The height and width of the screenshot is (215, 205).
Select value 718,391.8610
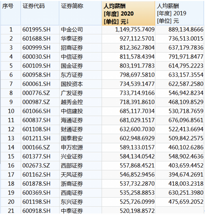tap(128, 102)
